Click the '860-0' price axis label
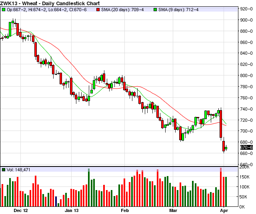The height and width of the screenshot is (214, 256). point(246,42)
